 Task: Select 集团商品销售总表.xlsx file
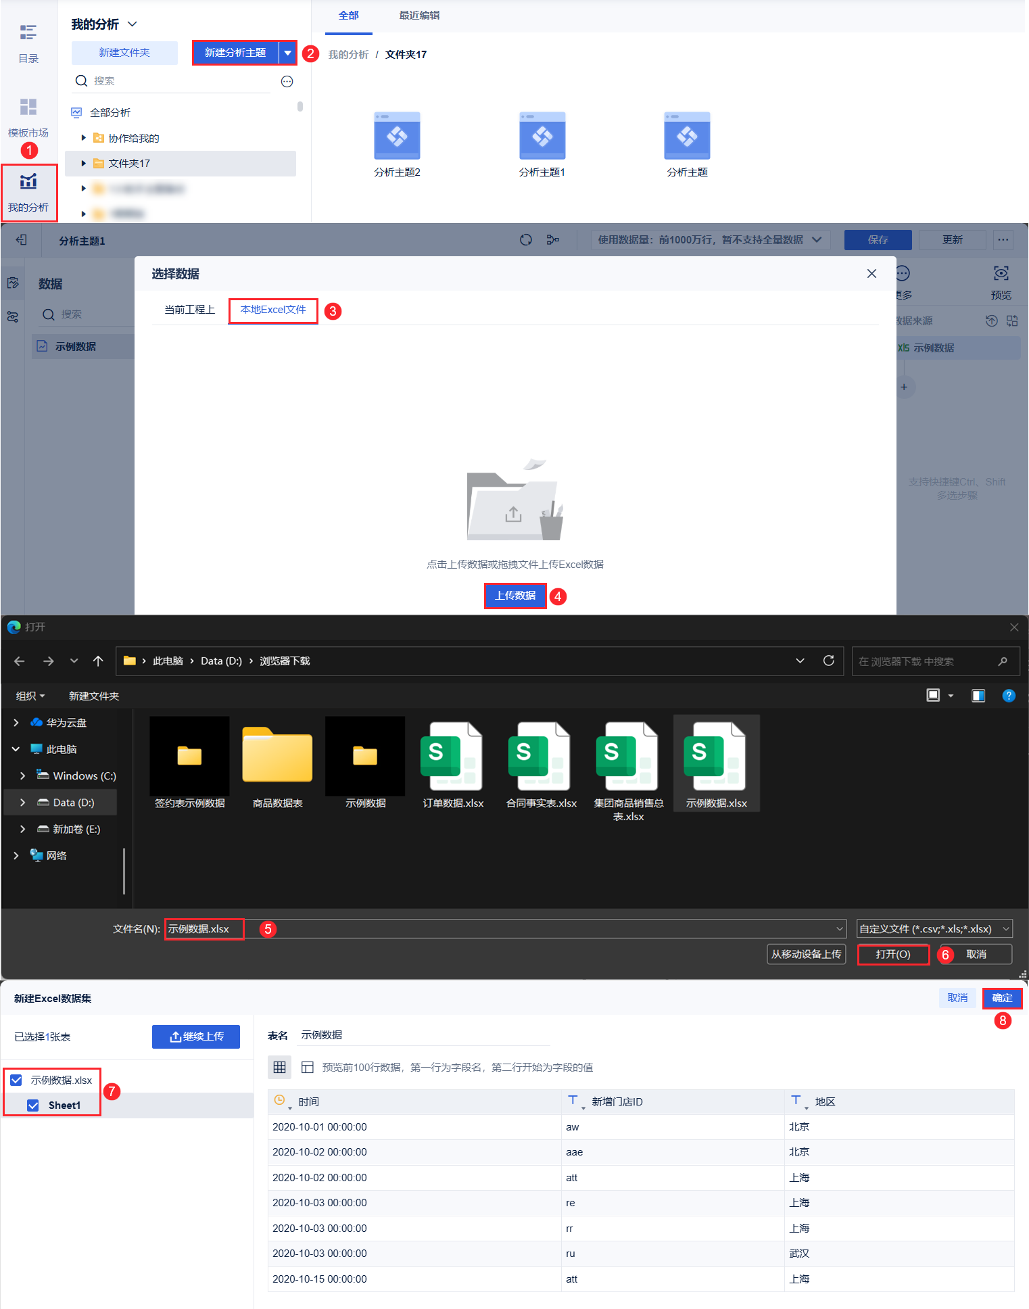pos(628,771)
